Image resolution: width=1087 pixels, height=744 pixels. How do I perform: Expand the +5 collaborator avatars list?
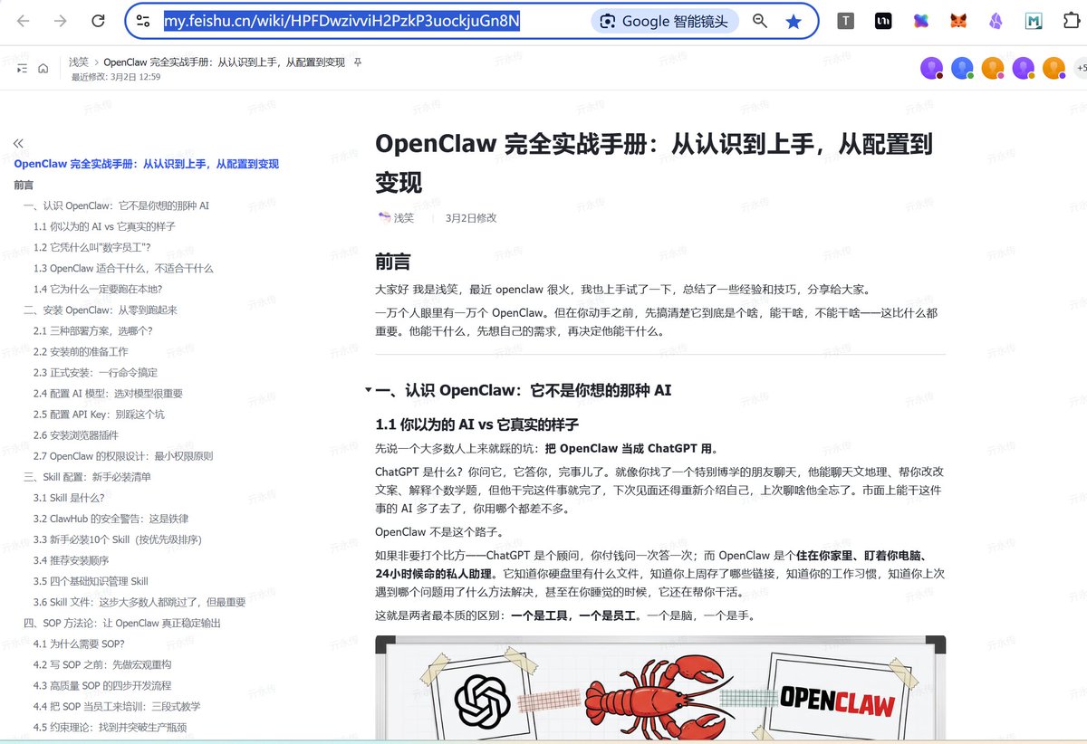[x=1082, y=68]
